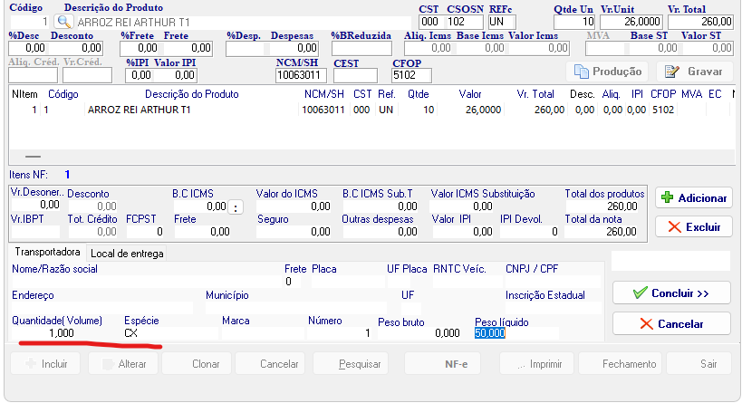
Task: Click the %IPI input field
Action: pyautogui.click(x=140, y=75)
